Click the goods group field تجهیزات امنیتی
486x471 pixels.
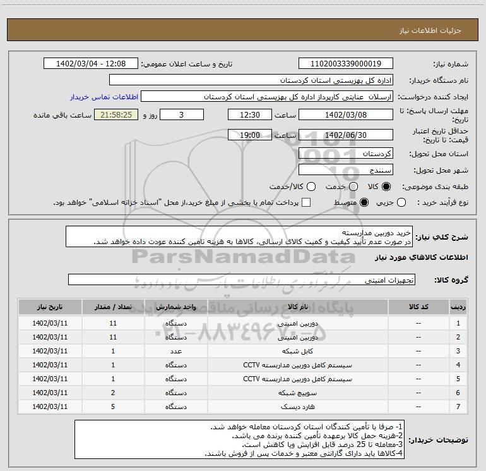pyautogui.click(x=242, y=279)
